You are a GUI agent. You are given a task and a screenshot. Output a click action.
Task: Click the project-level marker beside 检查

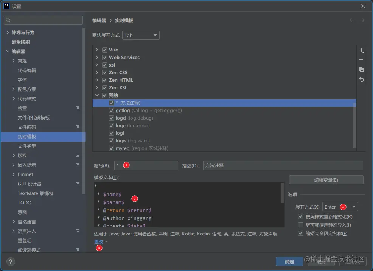[78, 108]
